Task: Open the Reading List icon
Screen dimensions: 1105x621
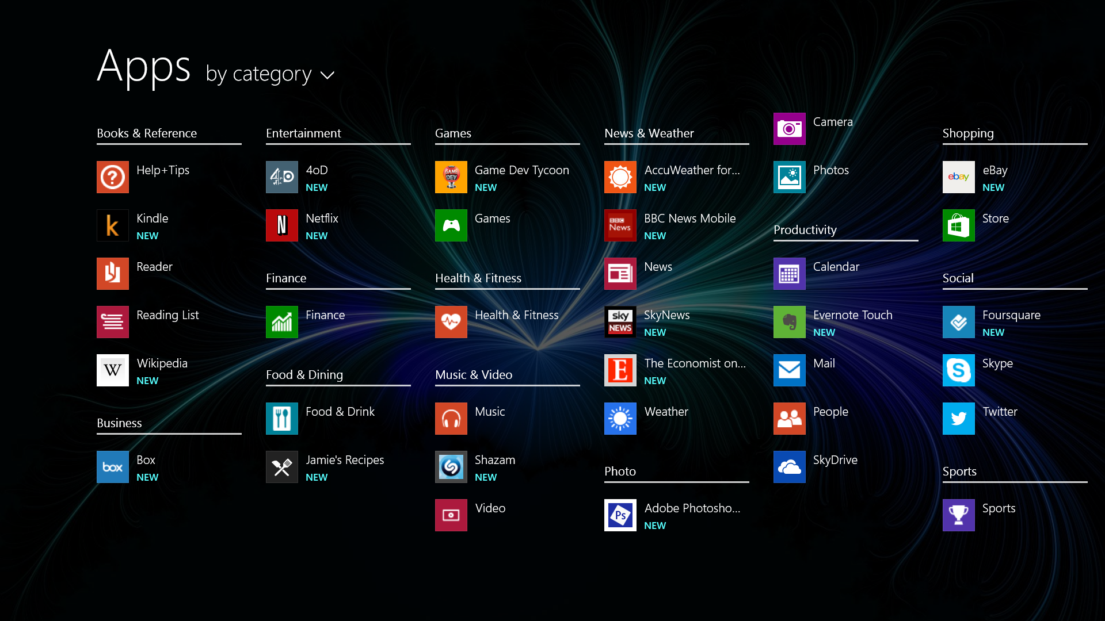Action: pyautogui.click(x=113, y=322)
